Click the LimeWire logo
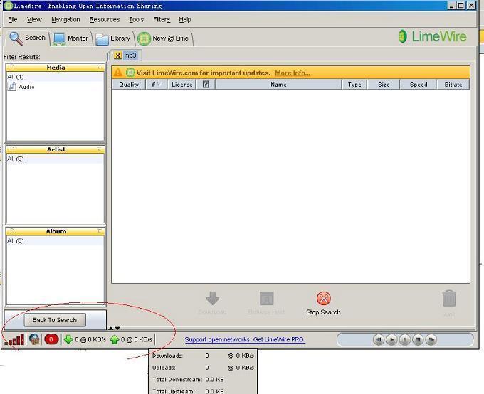The width and height of the screenshot is (484, 394). (432, 36)
